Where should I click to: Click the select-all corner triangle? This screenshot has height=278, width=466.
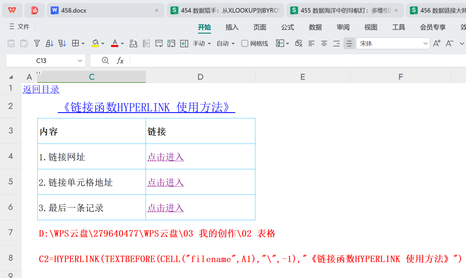tap(11, 77)
